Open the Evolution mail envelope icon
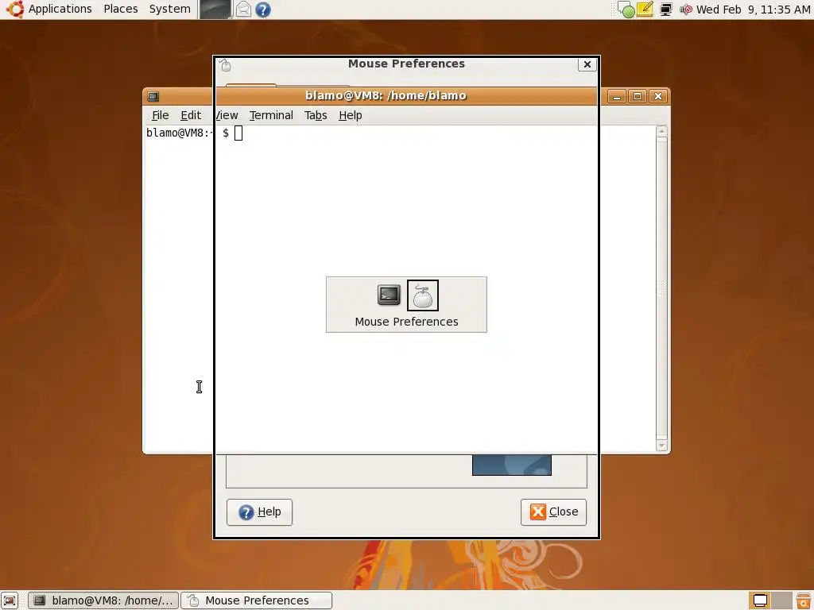Viewport: 814px width, 610px height. pos(243,10)
